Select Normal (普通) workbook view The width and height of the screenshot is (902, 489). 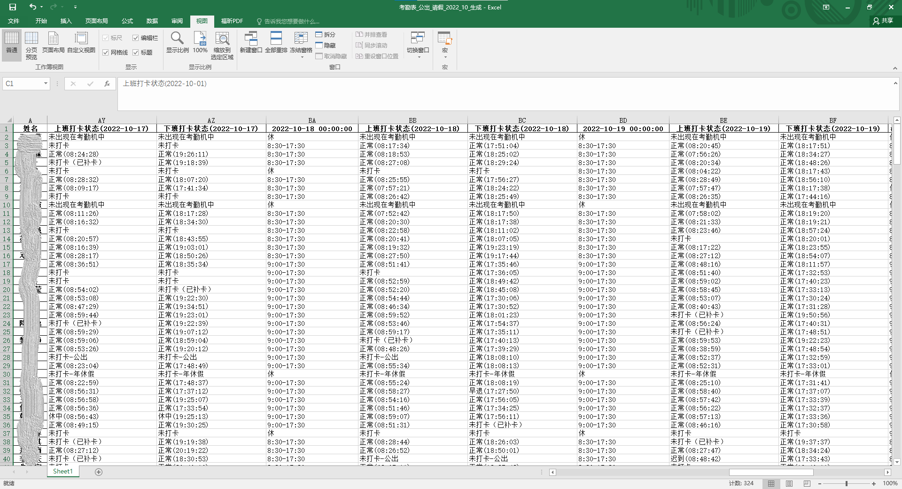(x=12, y=45)
